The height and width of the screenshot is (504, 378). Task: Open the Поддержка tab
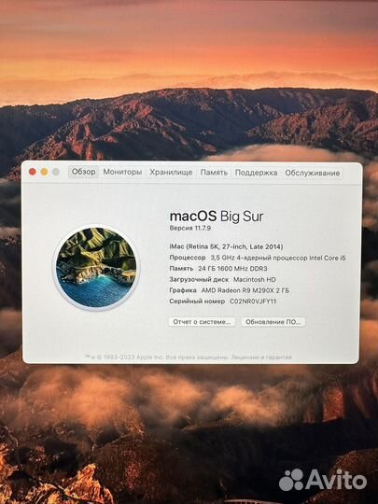256,173
